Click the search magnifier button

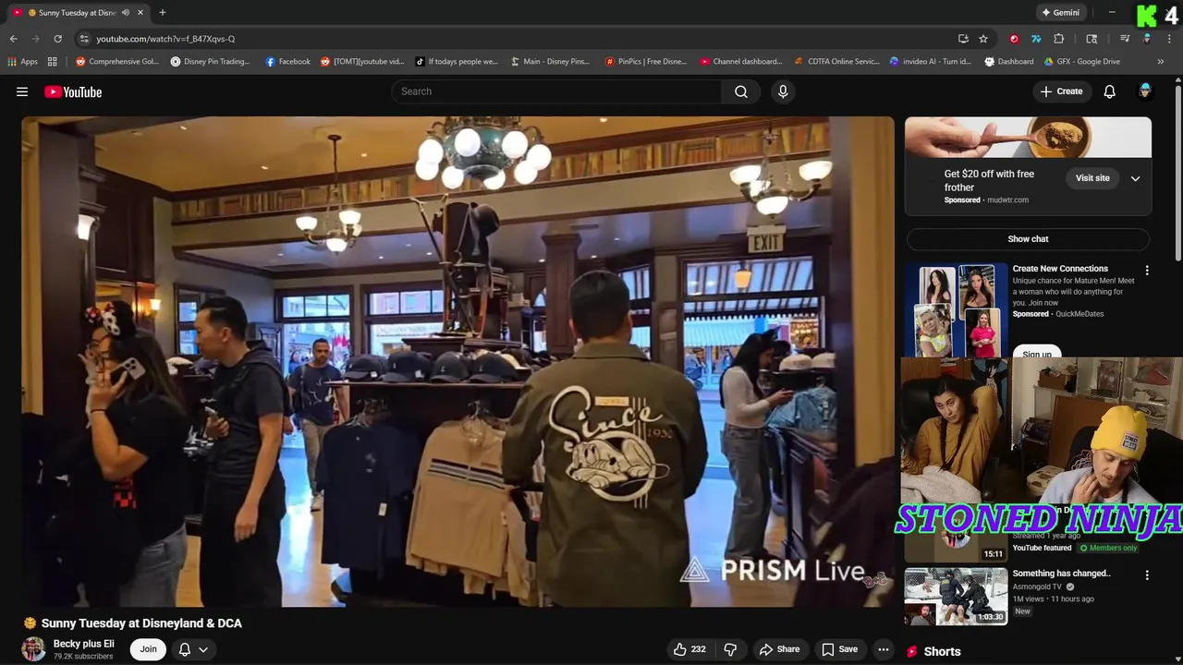click(x=741, y=91)
